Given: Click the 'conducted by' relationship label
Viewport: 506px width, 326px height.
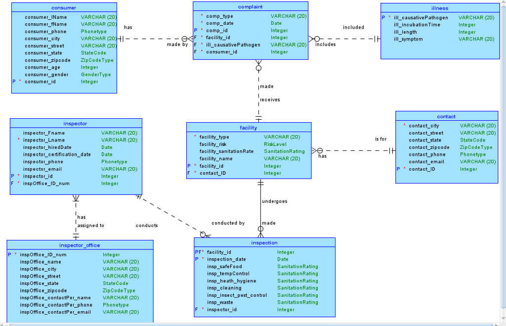Looking at the screenshot, I should [x=228, y=223].
